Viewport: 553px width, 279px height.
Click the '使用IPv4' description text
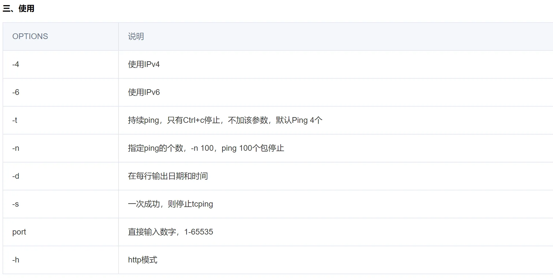(x=144, y=64)
